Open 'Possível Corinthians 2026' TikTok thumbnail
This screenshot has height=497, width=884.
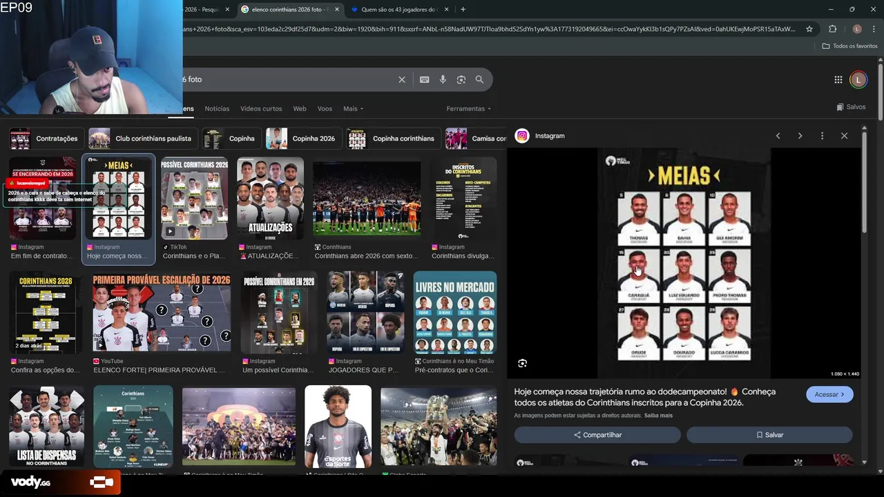point(195,199)
